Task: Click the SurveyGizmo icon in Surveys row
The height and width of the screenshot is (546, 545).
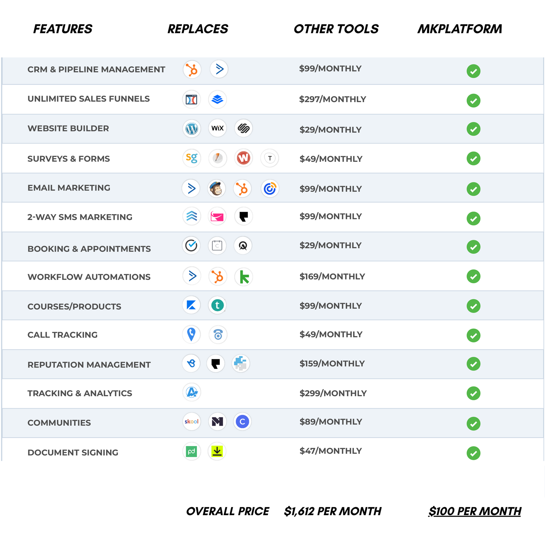Action: point(191,158)
